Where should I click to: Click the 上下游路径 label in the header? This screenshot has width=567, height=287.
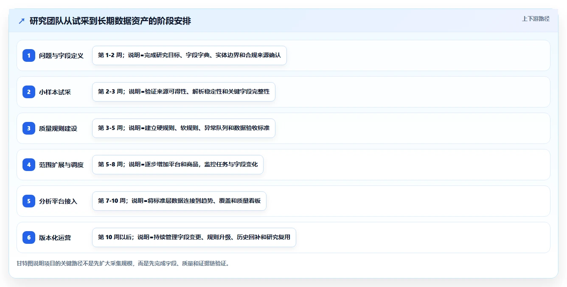click(x=536, y=19)
